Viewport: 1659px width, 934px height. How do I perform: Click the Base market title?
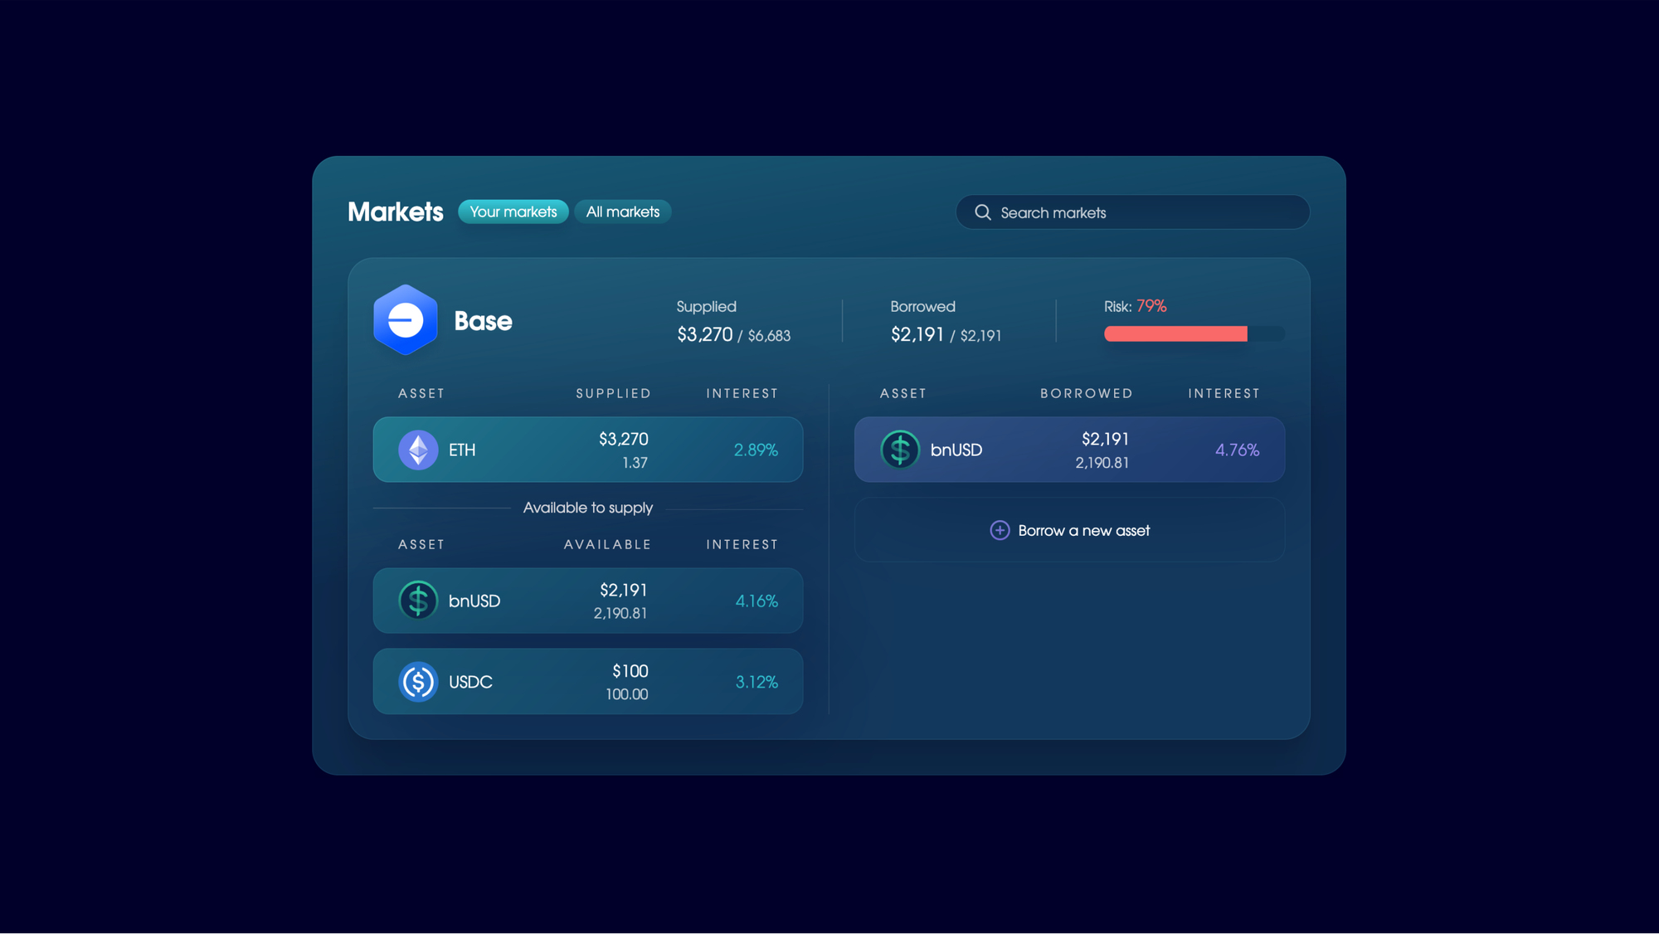click(483, 321)
